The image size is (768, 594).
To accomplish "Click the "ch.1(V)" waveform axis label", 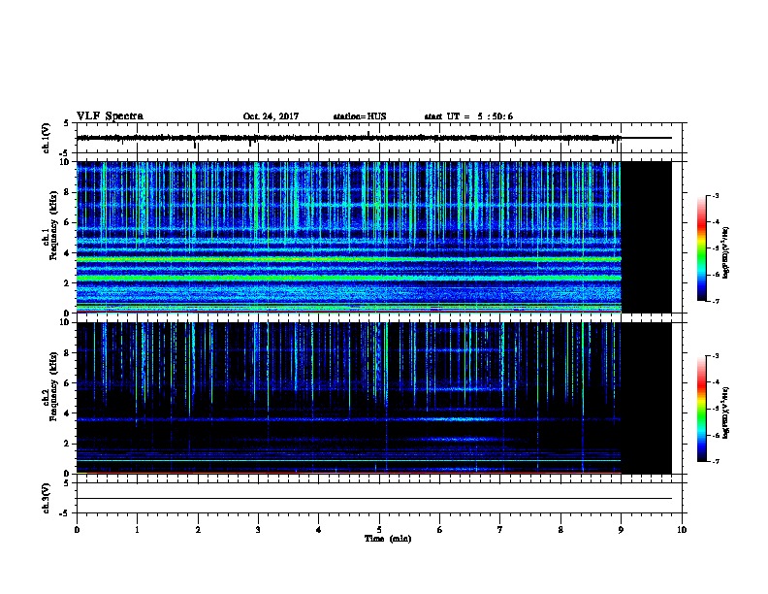I will (46, 138).
